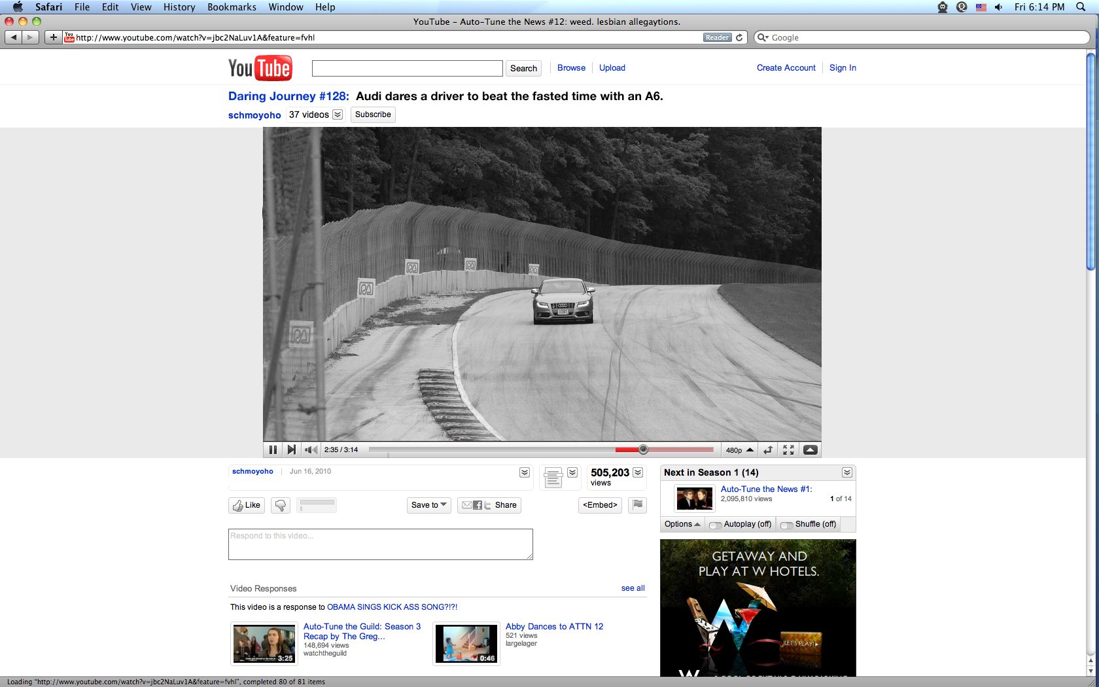The width and height of the screenshot is (1099, 687).
Task: Click the Sign In link
Action: pos(843,67)
